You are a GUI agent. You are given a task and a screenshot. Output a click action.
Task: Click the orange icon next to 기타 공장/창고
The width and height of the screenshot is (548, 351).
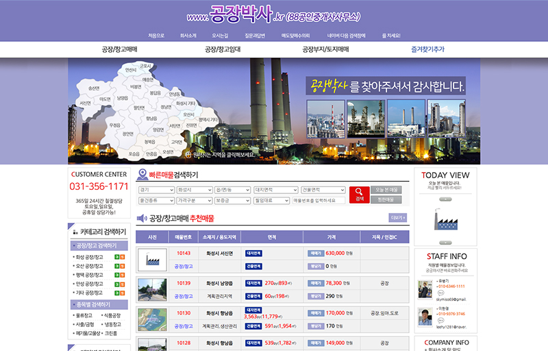(x=123, y=293)
